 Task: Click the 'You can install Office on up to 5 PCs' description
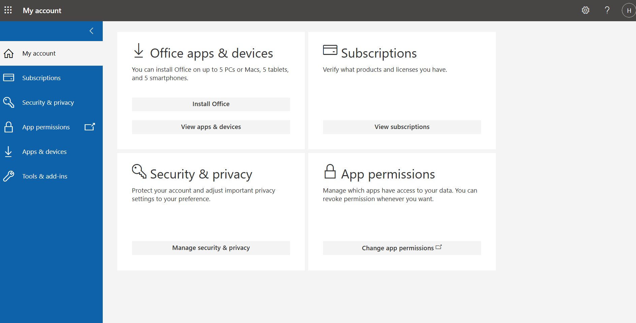pyautogui.click(x=210, y=74)
